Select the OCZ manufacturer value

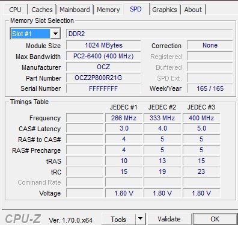(103, 67)
